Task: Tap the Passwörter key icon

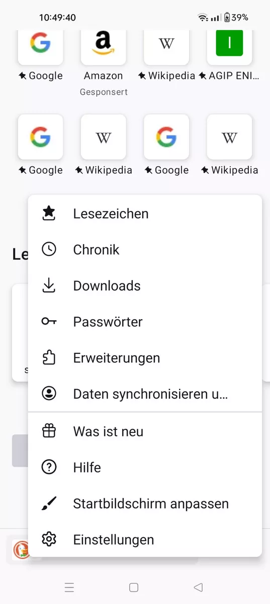Action: click(49, 322)
